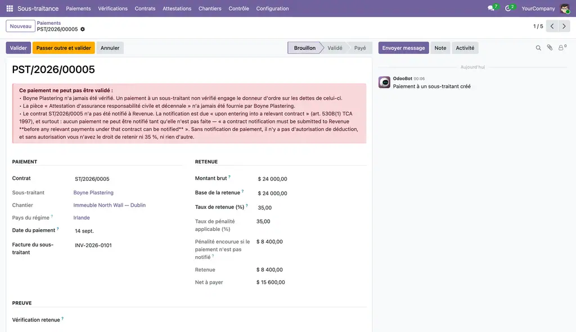576x332 pixels.
Task: Open the Chantiers menu
Action: pos(210,8)
